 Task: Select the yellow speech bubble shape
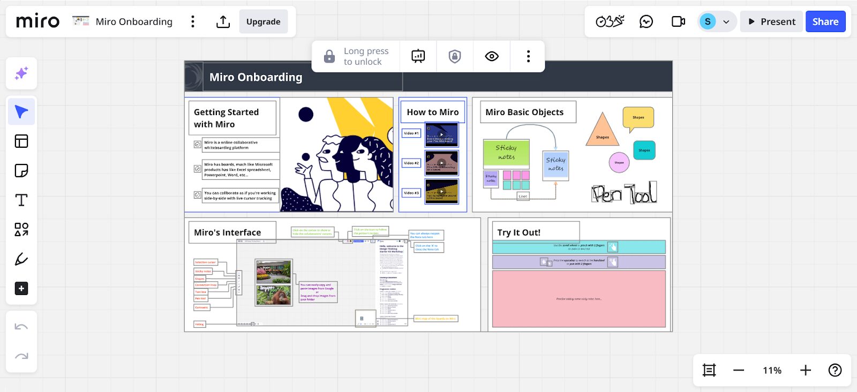click(638, 119)
